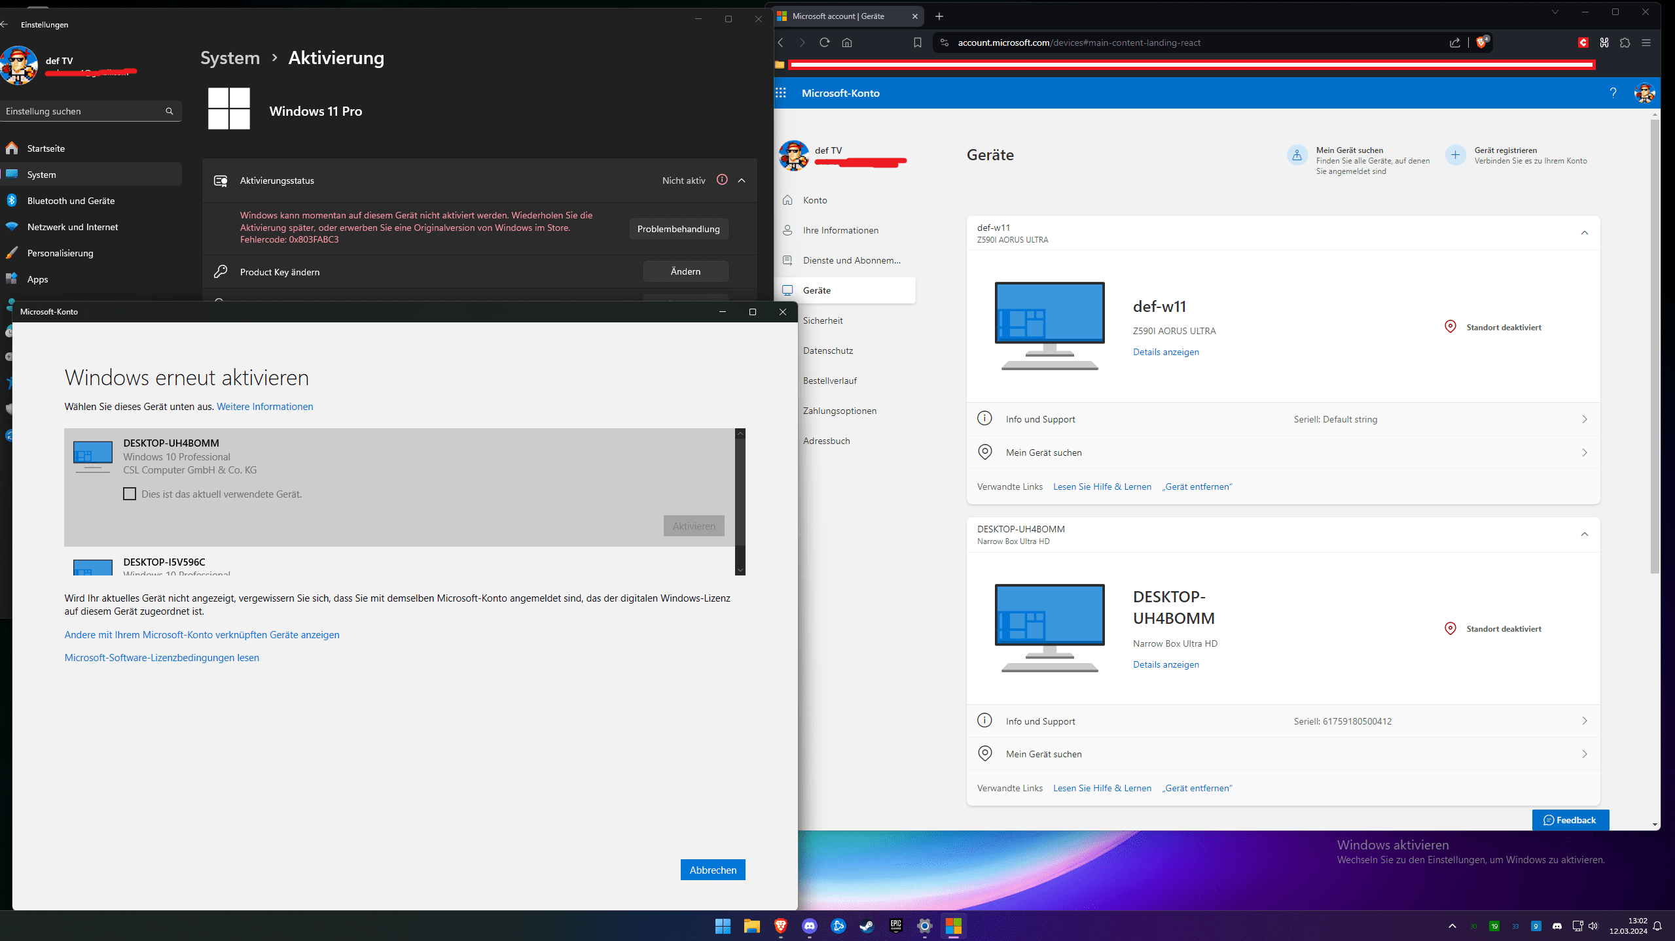Collapse the def-w11 device card
1675x941 pixels.
(1585, 233)
